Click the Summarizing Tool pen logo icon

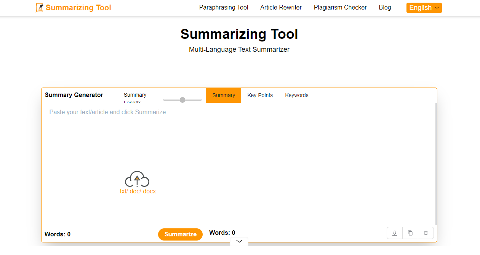click(x=38, y=7)
